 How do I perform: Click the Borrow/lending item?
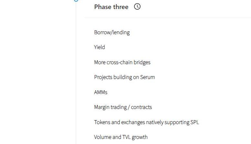click(112, 33)
